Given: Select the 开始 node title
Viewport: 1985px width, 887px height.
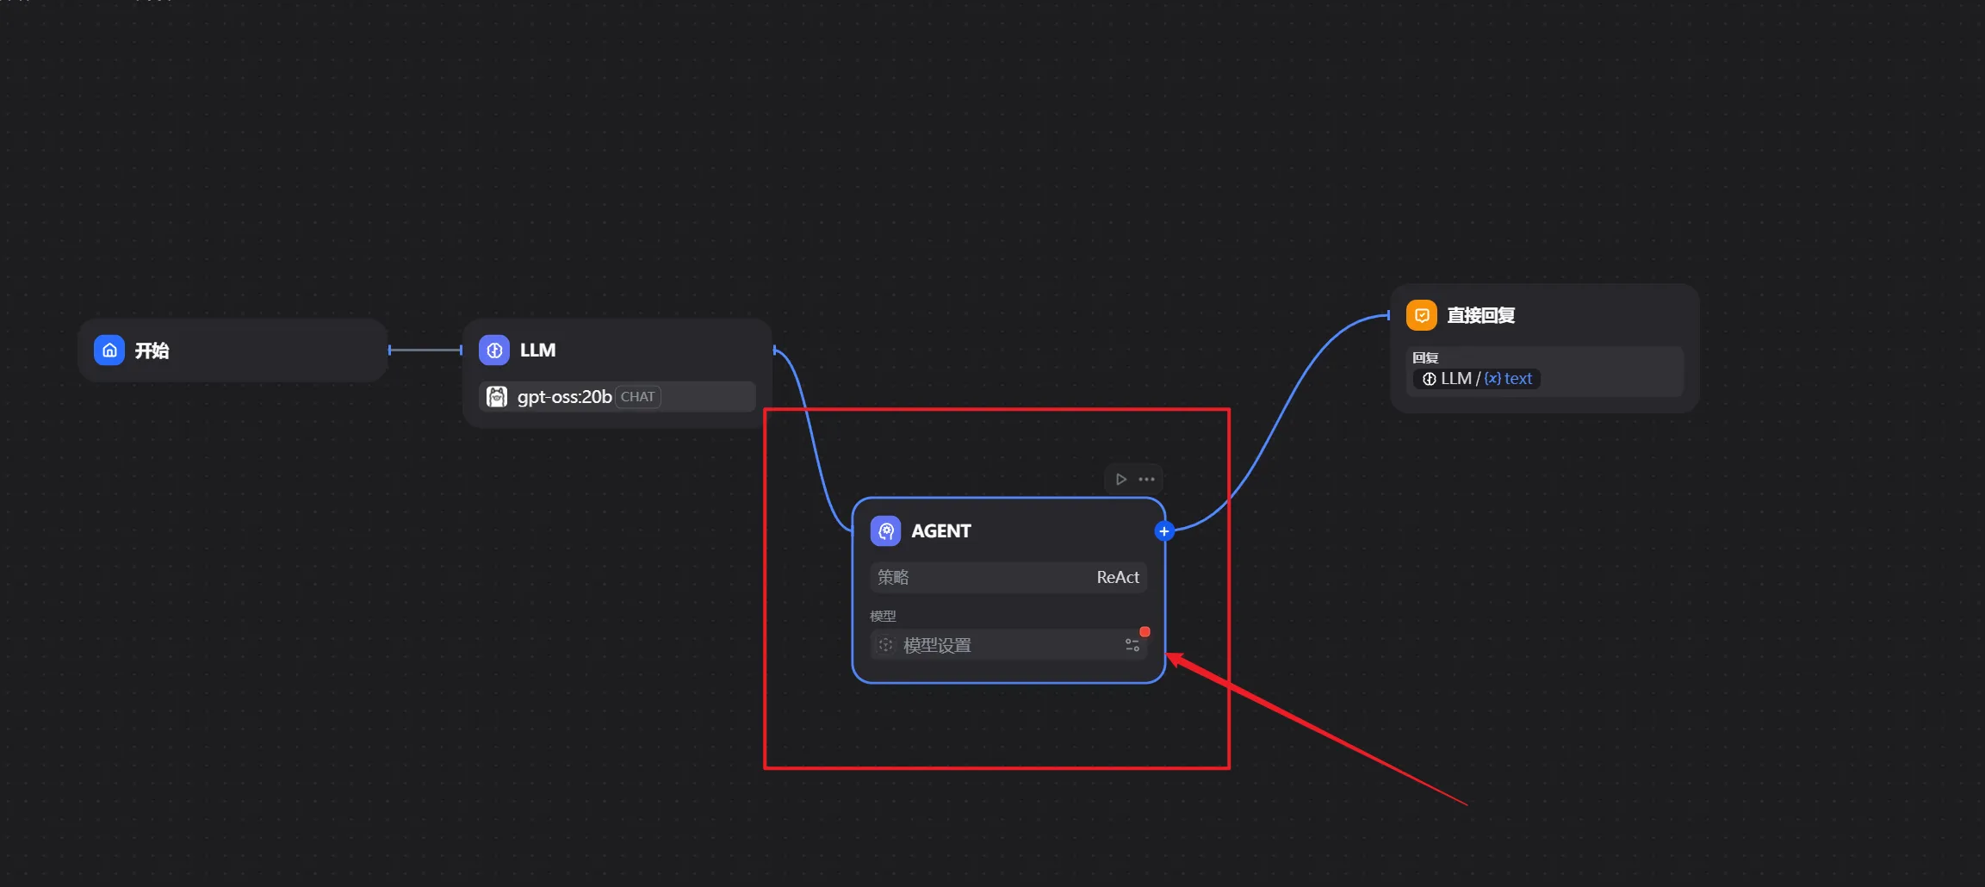Looking at the screenshot, I should click(x=152, y=350).
